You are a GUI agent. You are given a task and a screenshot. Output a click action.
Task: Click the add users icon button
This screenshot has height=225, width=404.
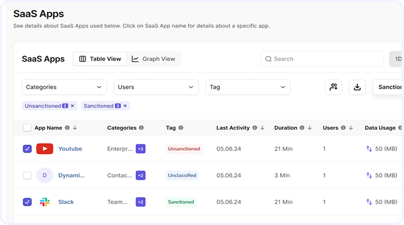pyautogui.click(x=333, y=87)
